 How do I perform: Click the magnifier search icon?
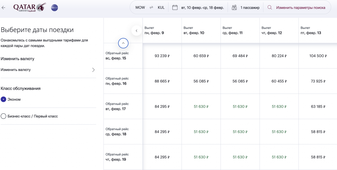click(270, 8)
